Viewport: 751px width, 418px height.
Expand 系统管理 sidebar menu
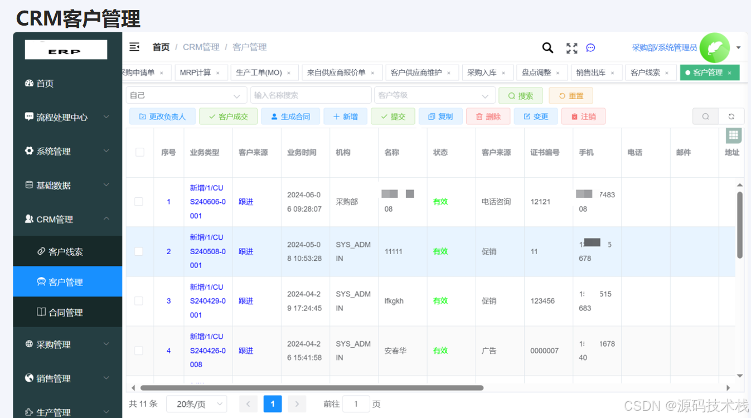[x=67, y=152]
